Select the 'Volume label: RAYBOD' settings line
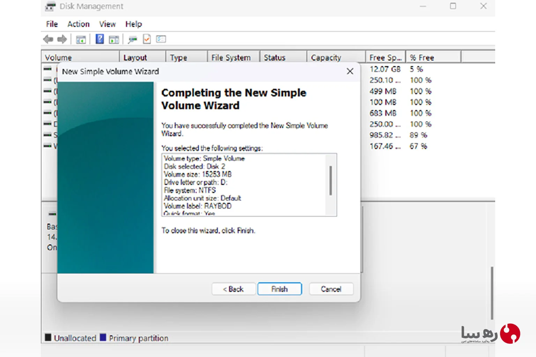This screenshot has height=357, width=536. coord(198,206)
